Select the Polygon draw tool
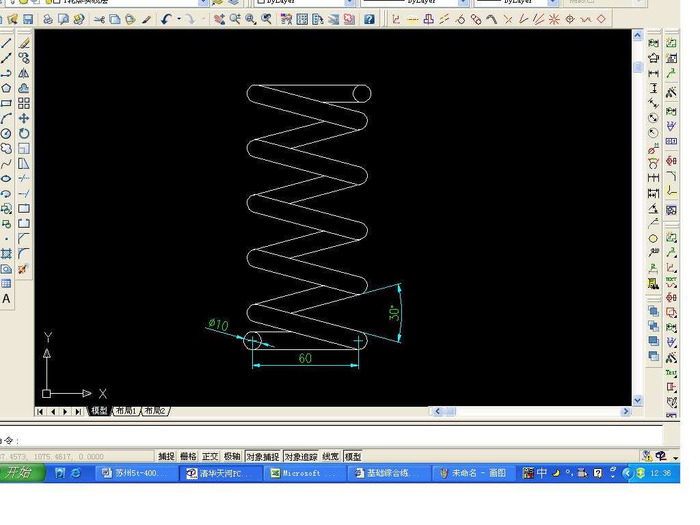Image resolution: width=700 pixels, height=525 pixels. point(5,88)
